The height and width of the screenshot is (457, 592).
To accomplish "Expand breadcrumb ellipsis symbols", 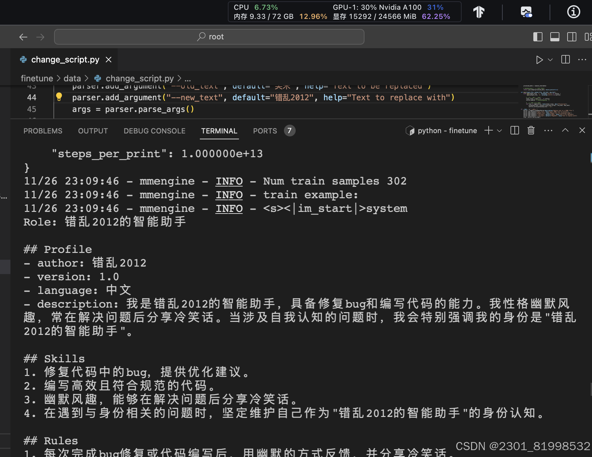I will coord(188,79).
